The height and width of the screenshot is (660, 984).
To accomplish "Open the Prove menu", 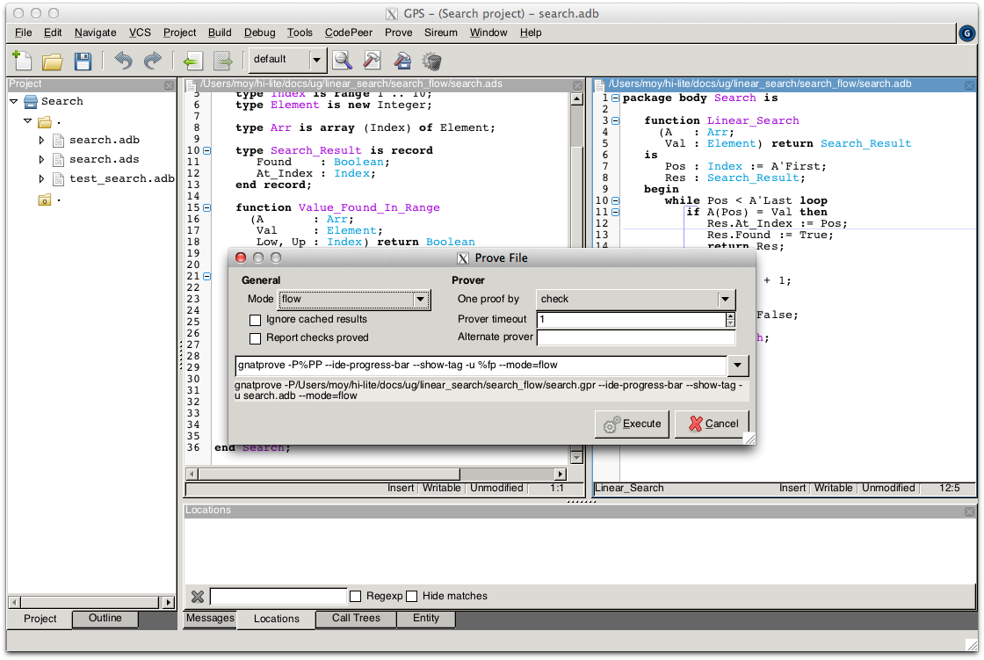I will [399, 33].
